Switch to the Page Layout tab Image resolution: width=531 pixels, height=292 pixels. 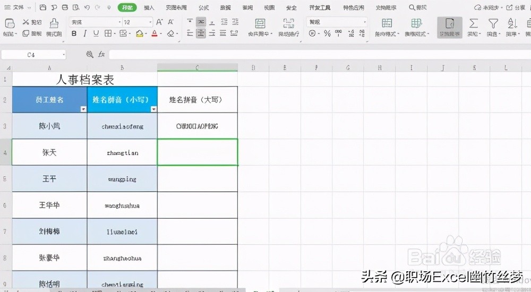[x=176, y=7]
